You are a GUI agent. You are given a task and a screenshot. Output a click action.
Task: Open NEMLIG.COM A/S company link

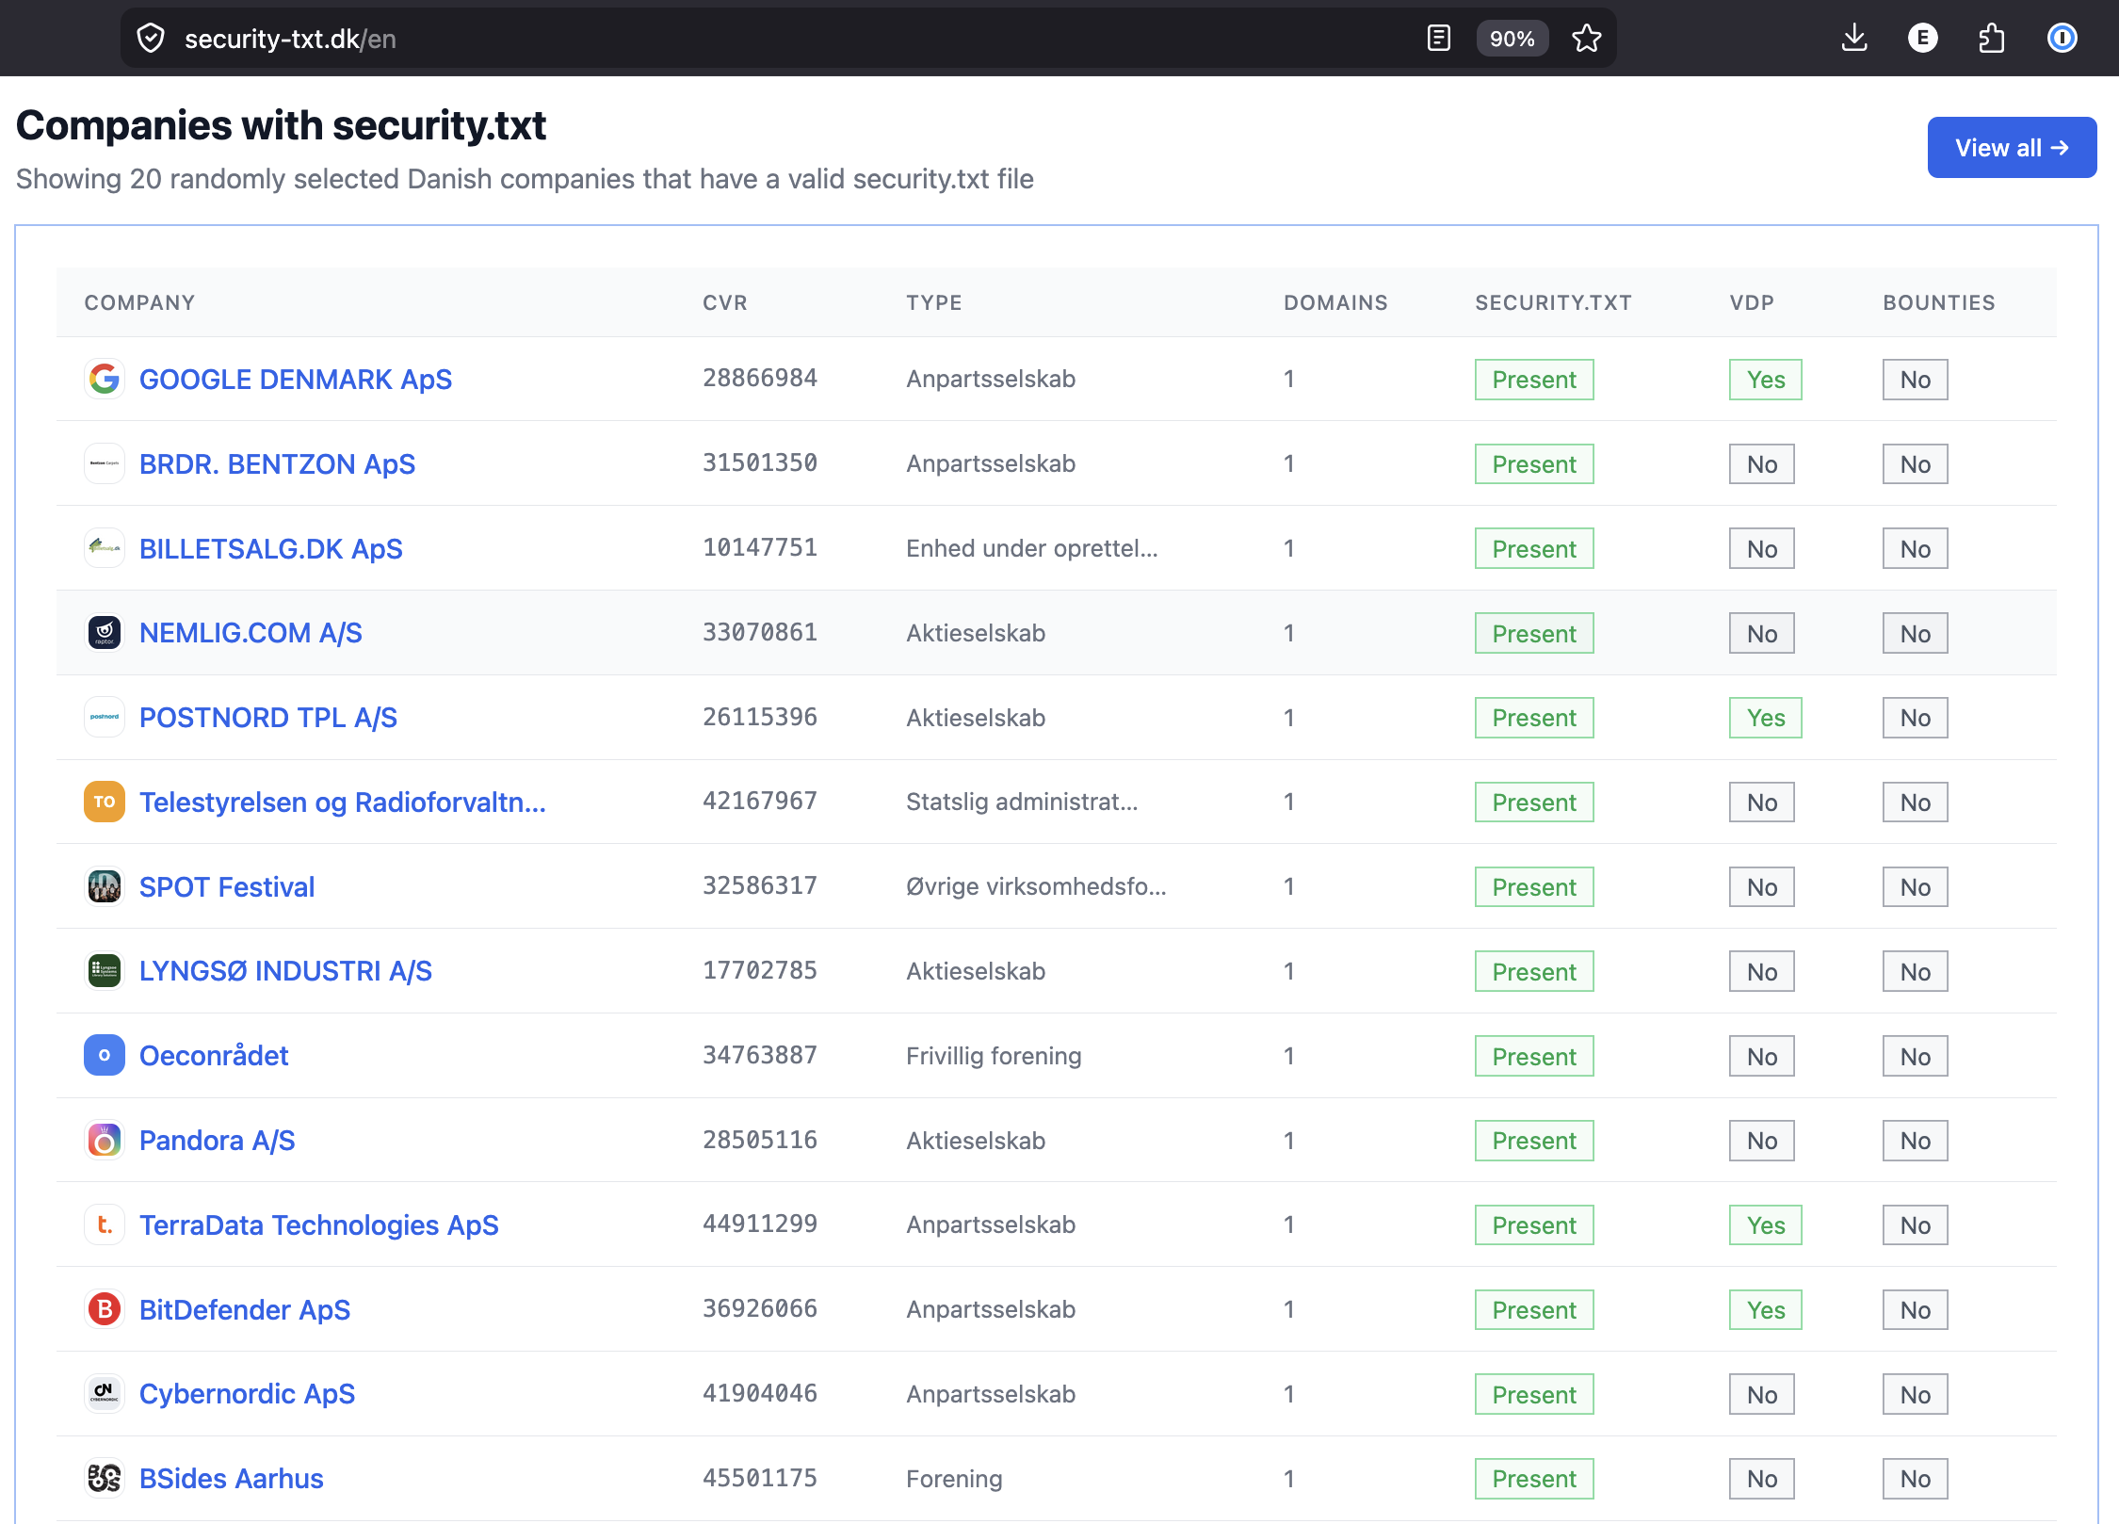pos(251,633)
